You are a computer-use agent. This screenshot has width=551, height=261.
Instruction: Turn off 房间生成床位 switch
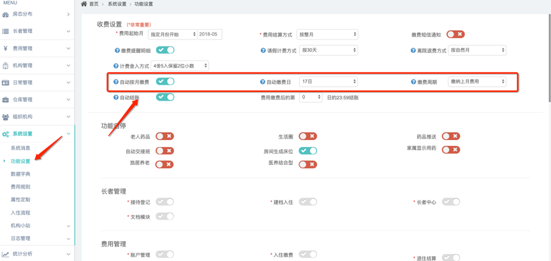tap(307, 151)
